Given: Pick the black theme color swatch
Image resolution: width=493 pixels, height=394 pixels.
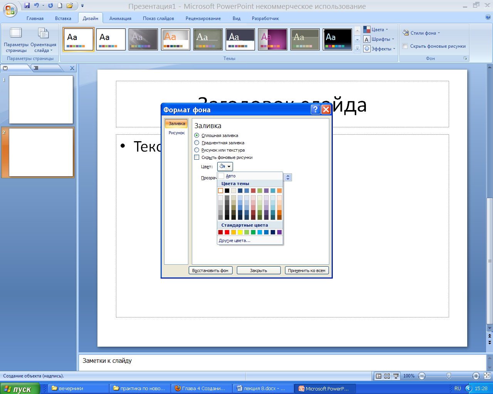Looking at the screenshot, I should point(227,190).
